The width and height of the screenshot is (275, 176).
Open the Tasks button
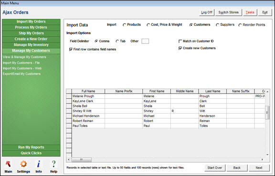[250, 12]
